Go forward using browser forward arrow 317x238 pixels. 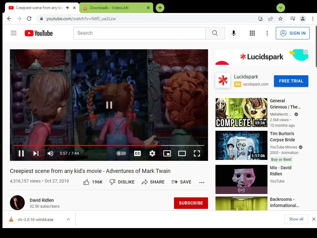(x=19, y=19)
